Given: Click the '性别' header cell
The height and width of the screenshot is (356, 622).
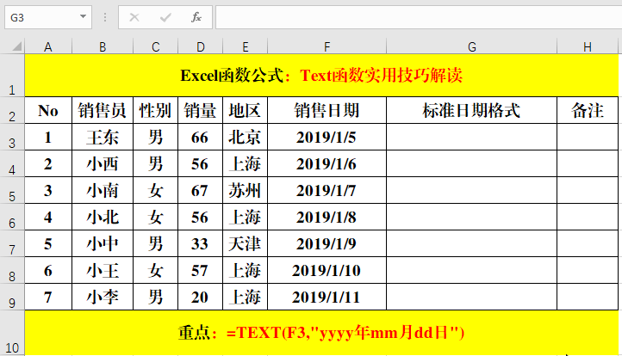Looking at the screenshot, I should click(155, 110).
